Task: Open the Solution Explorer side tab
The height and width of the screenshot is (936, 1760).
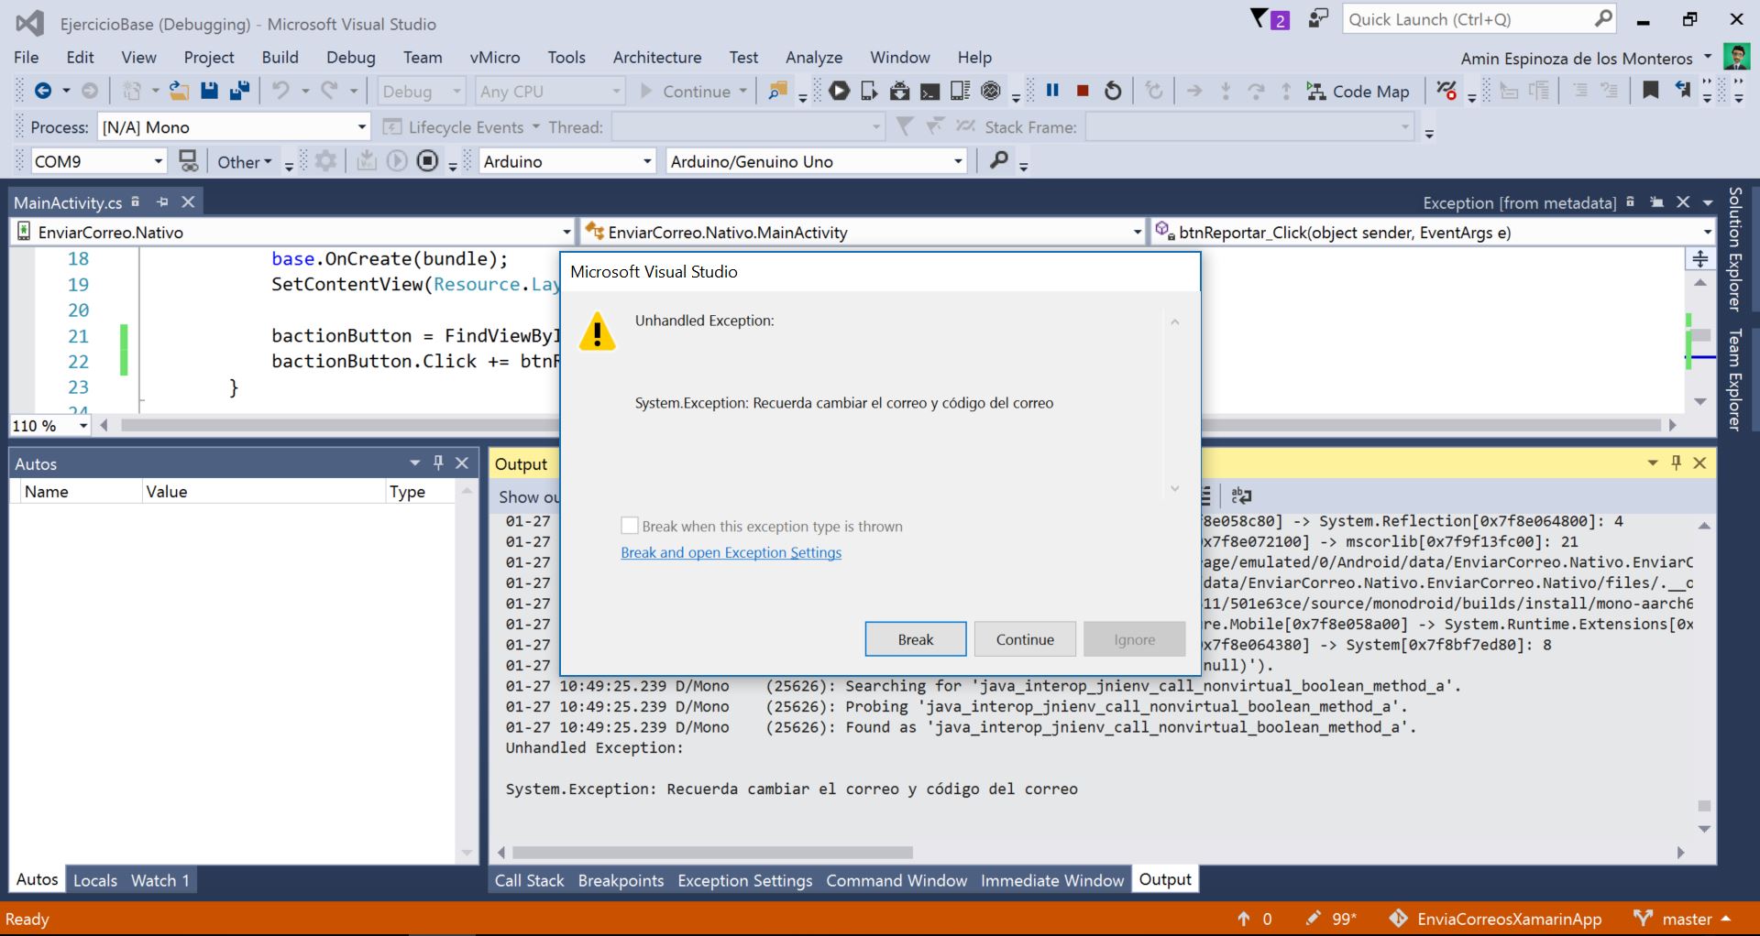Action: click(x=1734, y=249)
